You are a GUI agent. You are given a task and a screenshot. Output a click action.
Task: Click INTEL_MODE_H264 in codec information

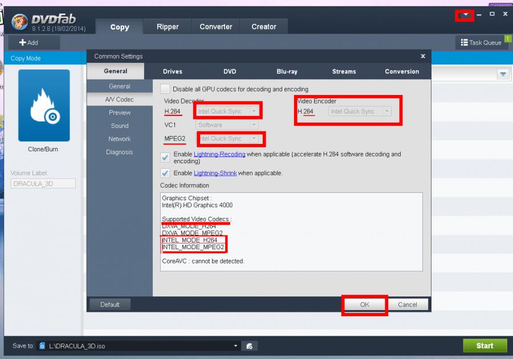pos(190,240)
